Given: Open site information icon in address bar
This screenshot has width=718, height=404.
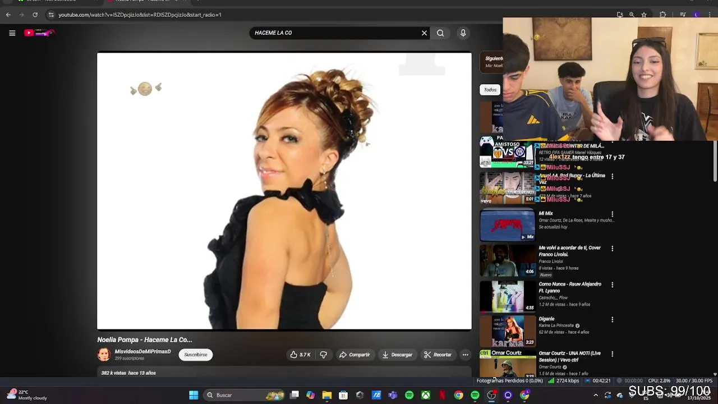Looking at the screenshot, I should 50,15.
